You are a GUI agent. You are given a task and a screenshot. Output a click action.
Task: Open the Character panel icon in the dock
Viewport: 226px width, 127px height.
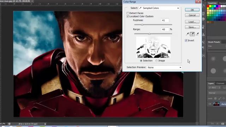tap(203, 42)
